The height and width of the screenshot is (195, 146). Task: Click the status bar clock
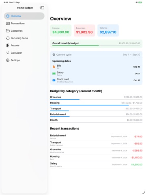tap(6, 2)
